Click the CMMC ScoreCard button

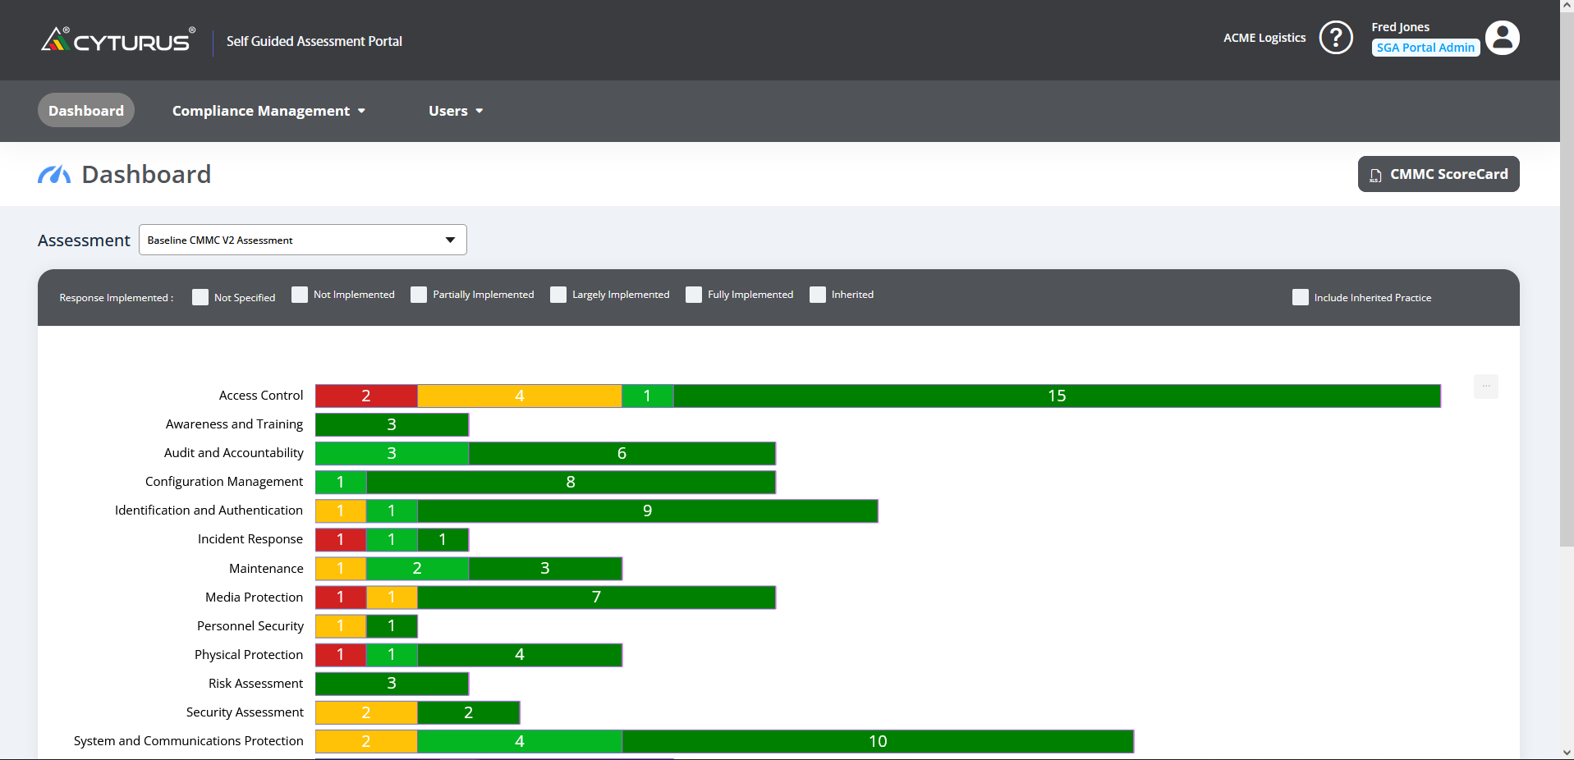(x=1439, y=174)
